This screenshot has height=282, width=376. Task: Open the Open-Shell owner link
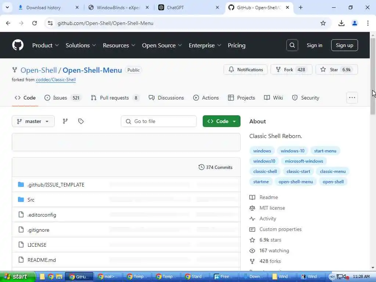point(38,70)
